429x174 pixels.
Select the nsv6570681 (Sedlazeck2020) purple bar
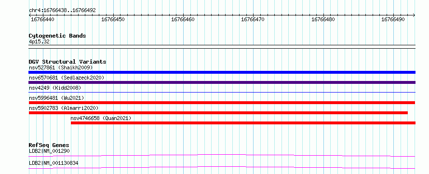pos(222,82)
